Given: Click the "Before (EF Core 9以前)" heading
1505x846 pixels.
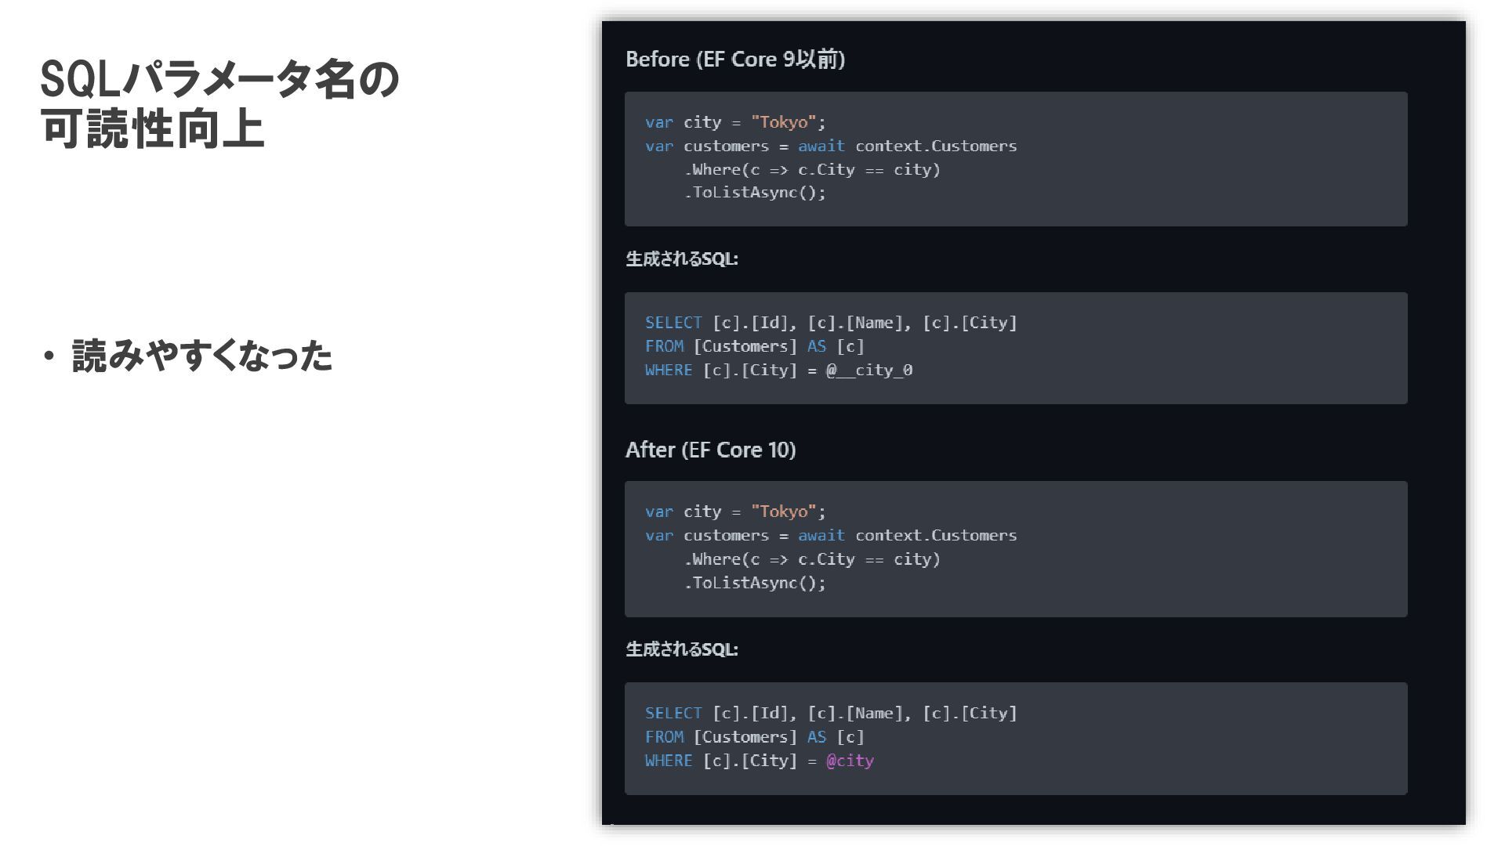Looking at the screenshot, I should point(734,60).
